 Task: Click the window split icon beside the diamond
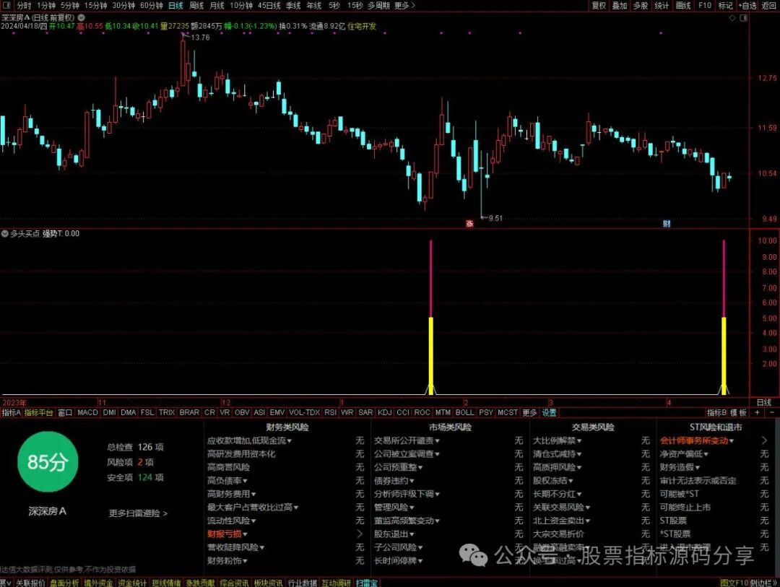[744, 18]
